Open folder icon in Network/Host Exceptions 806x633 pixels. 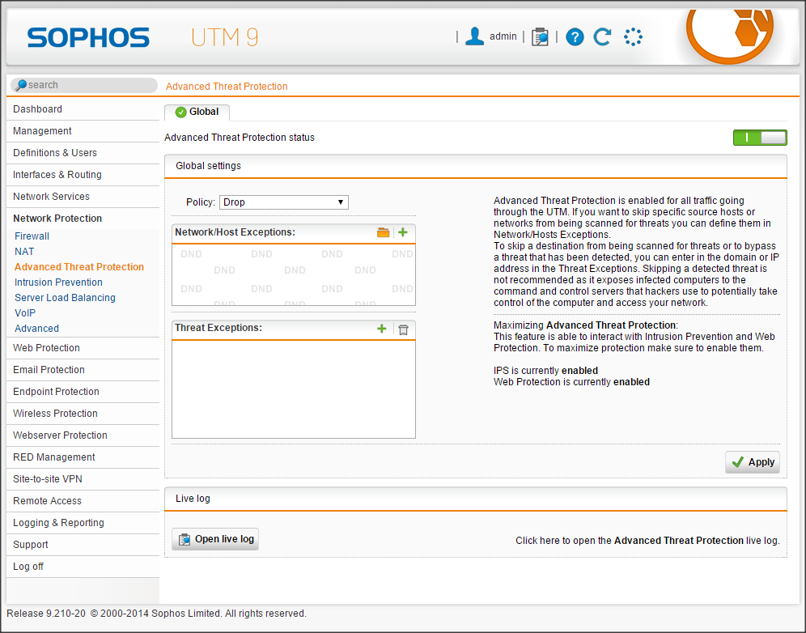click(384, 232)
